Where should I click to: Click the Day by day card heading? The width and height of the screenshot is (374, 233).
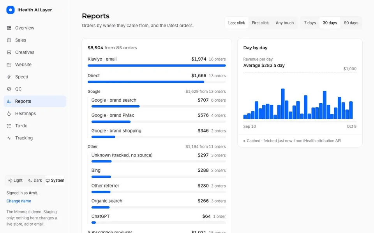pyautogui.click(x=255, y=48)
